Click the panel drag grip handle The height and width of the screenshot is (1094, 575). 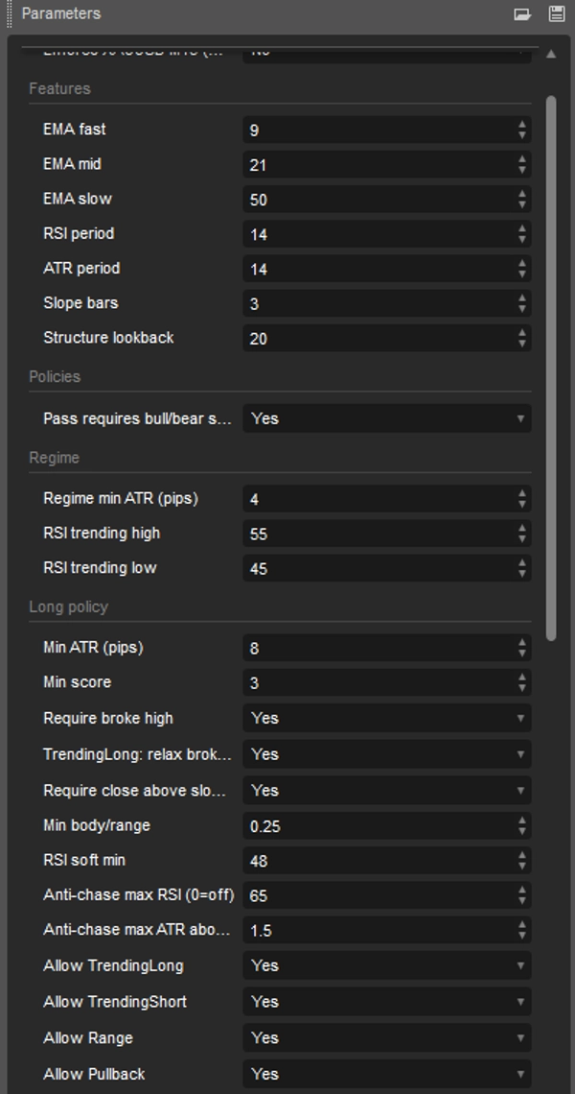pyautogui.click(x=10, y=14)
